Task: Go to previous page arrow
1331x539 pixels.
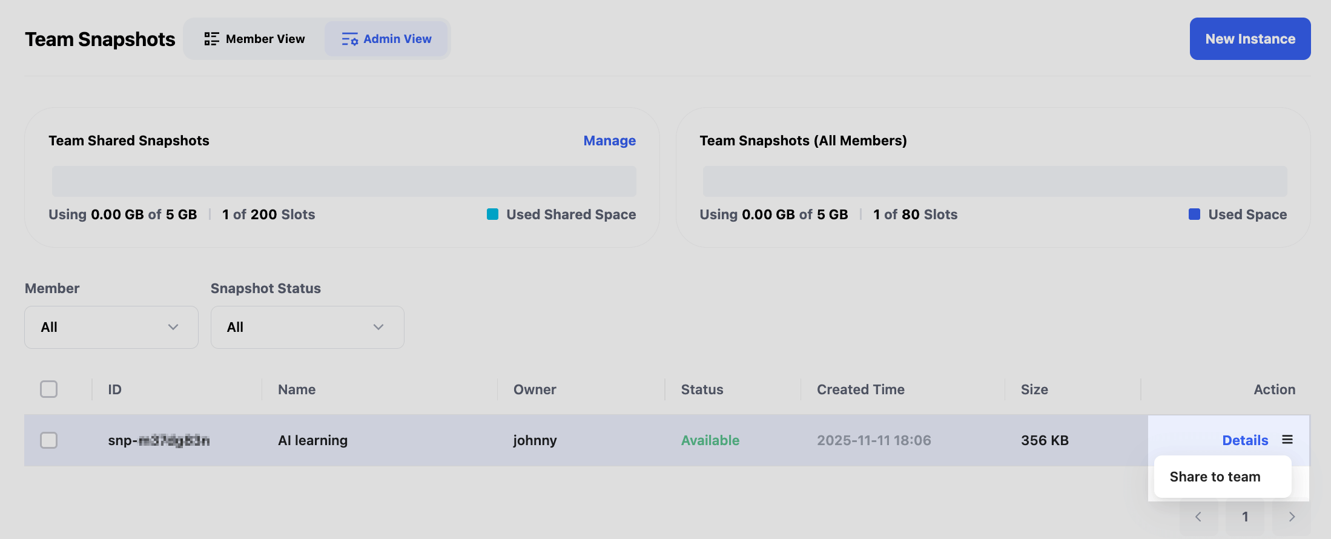Action: pyautogui.click(x=1198, y=517)
